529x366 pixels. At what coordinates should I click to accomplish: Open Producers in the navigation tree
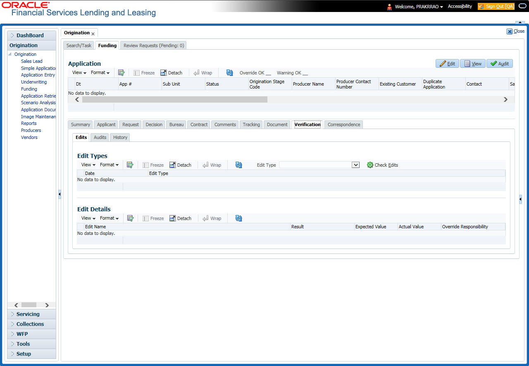coord(31,130)
